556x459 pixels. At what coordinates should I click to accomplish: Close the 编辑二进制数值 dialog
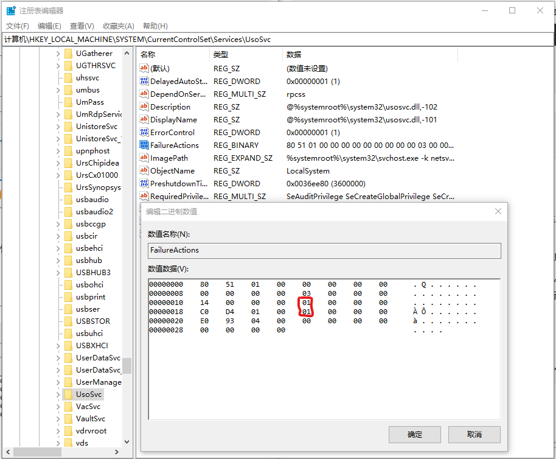pyautogui.click(x=498, y=211)
